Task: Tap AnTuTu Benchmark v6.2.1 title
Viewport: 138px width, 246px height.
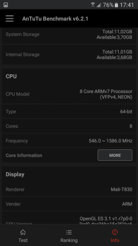Action: (x=55, y=19)
